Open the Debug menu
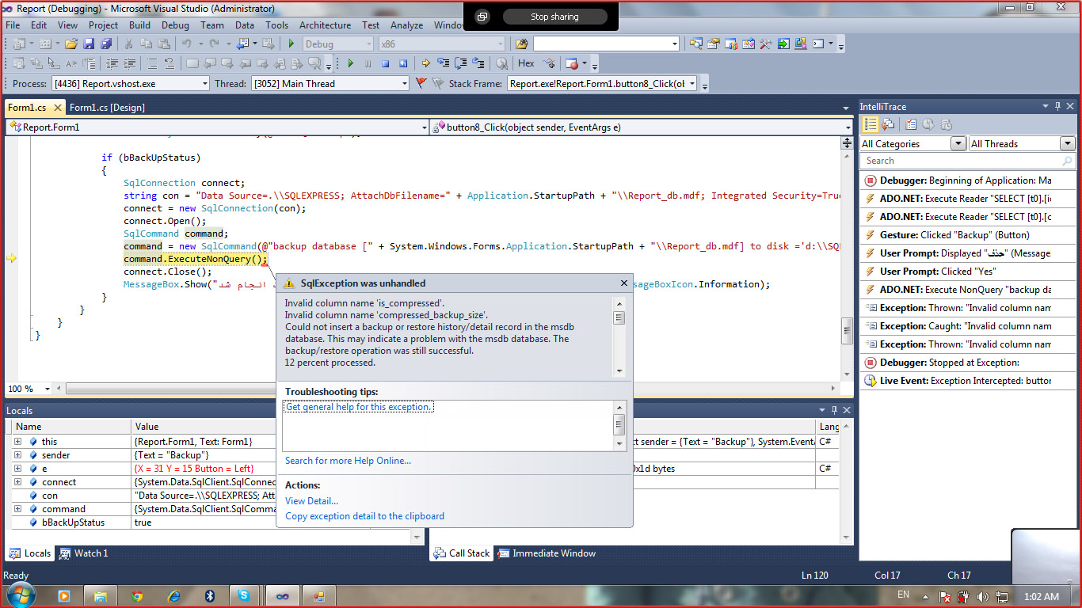This screenshot has height=608, width=1082. (x=175, y=25)
